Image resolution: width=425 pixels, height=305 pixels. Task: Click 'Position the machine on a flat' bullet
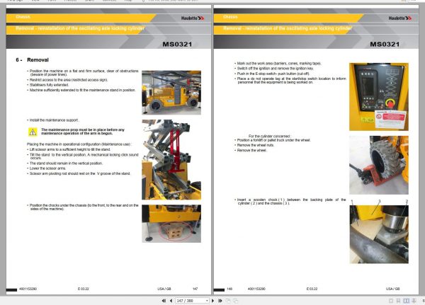point(83,73)
